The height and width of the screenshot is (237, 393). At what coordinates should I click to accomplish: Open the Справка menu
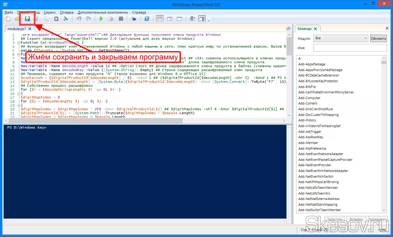pos(139,12)
